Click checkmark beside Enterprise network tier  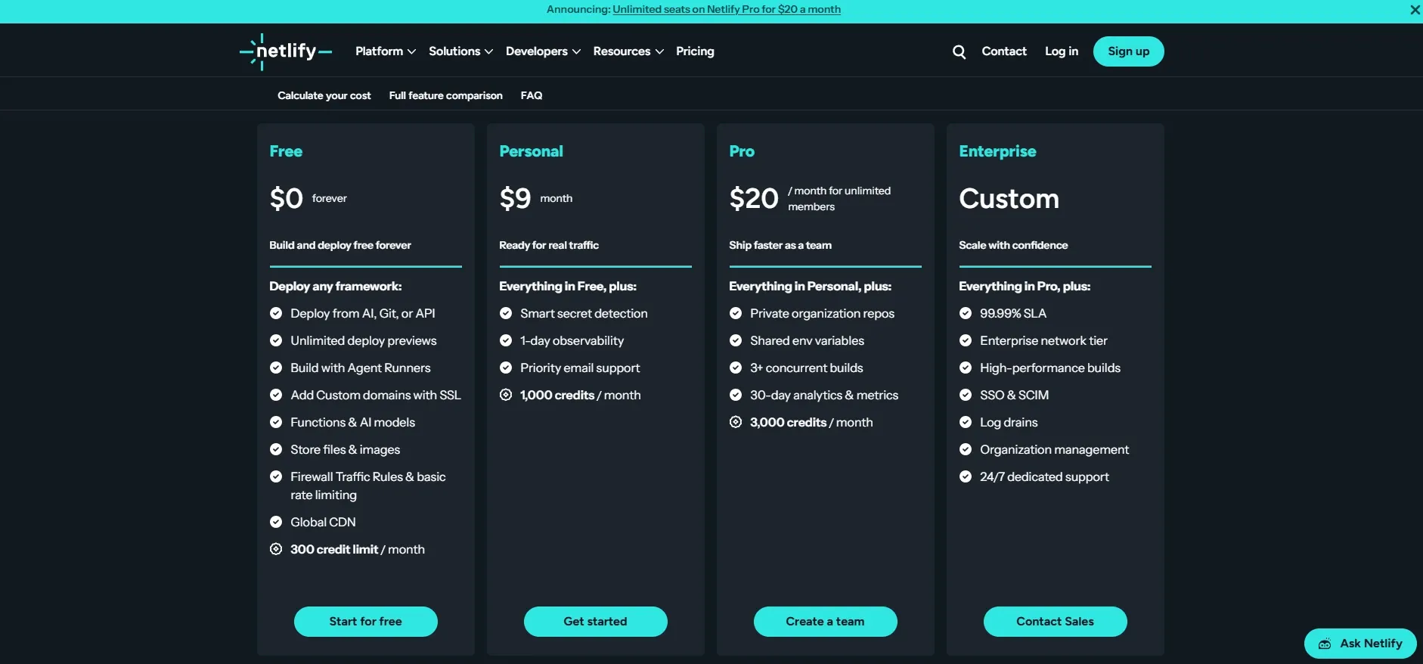tap(966, 340)
